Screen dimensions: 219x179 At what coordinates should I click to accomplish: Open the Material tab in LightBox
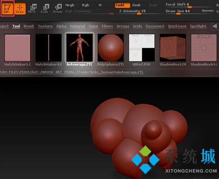click(78, 26)
